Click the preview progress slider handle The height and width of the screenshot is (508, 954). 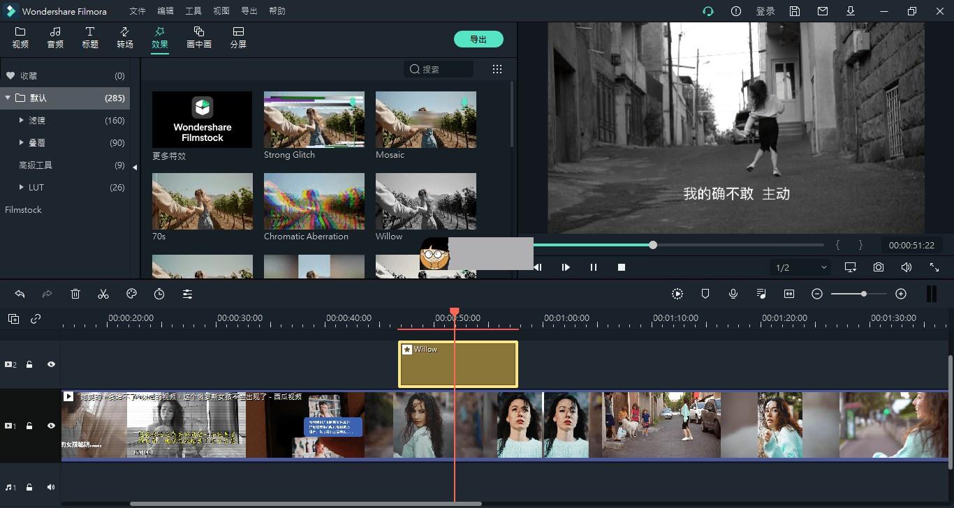[653, 245]
